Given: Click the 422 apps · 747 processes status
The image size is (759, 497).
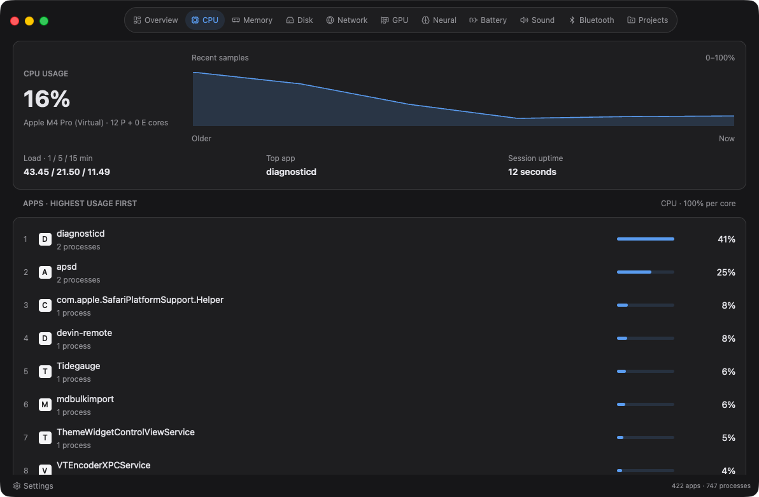Looking at the screenshot, I should tap(711, 486).
